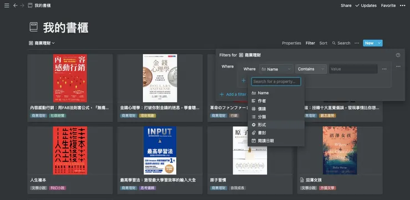Screen dimensions: 410x200
Task: Focus the Search for a property field
Action: click(x=276, y=81)
